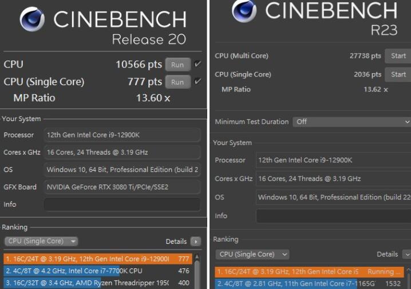Open the R20 ranking CPU (Single Core) dropdown
This screenshot has height=289, width=411.
coord(41,242)
